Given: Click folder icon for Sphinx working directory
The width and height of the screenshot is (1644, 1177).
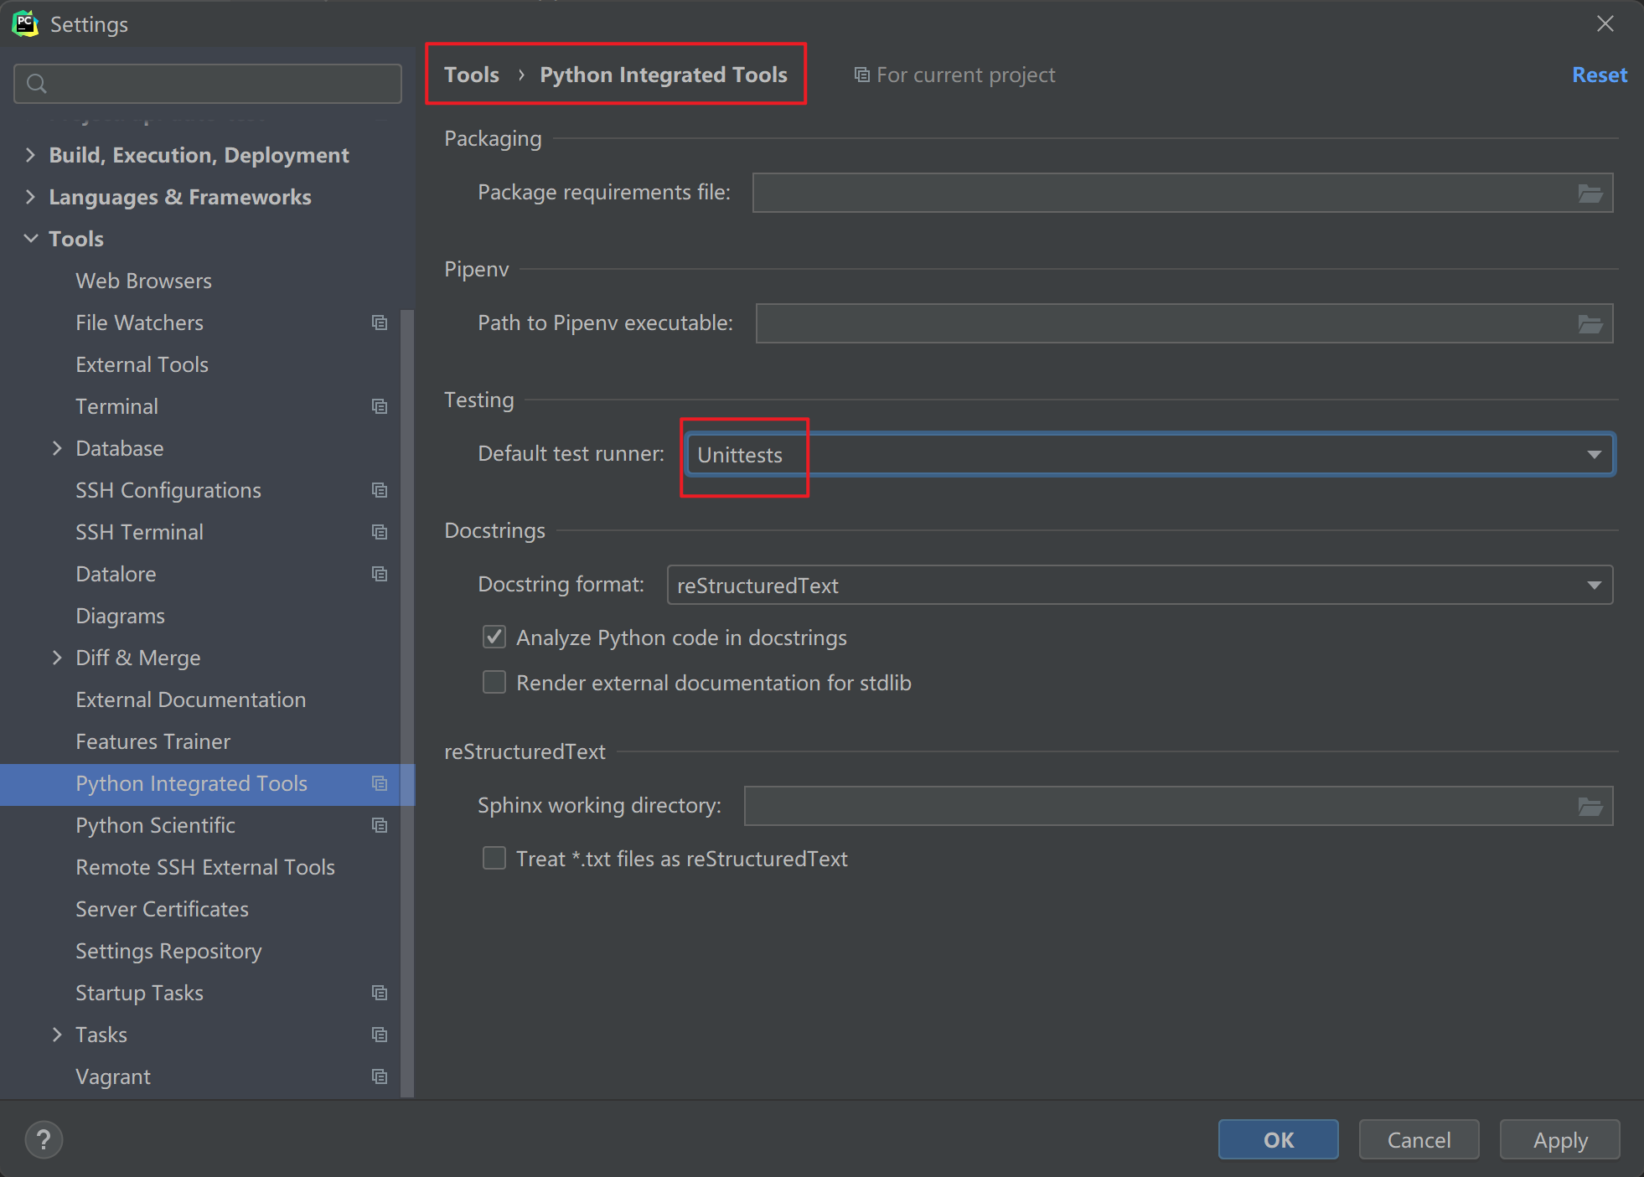Looking at the screenshot, I should tap(1590, 807).
